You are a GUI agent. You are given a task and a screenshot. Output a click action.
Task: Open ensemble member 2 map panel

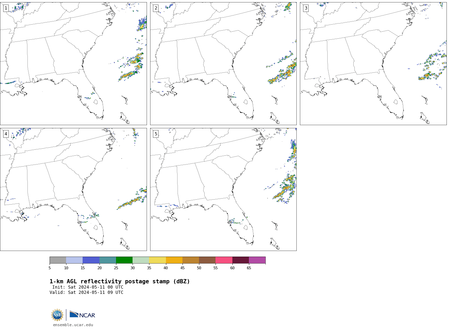(223, 64)
